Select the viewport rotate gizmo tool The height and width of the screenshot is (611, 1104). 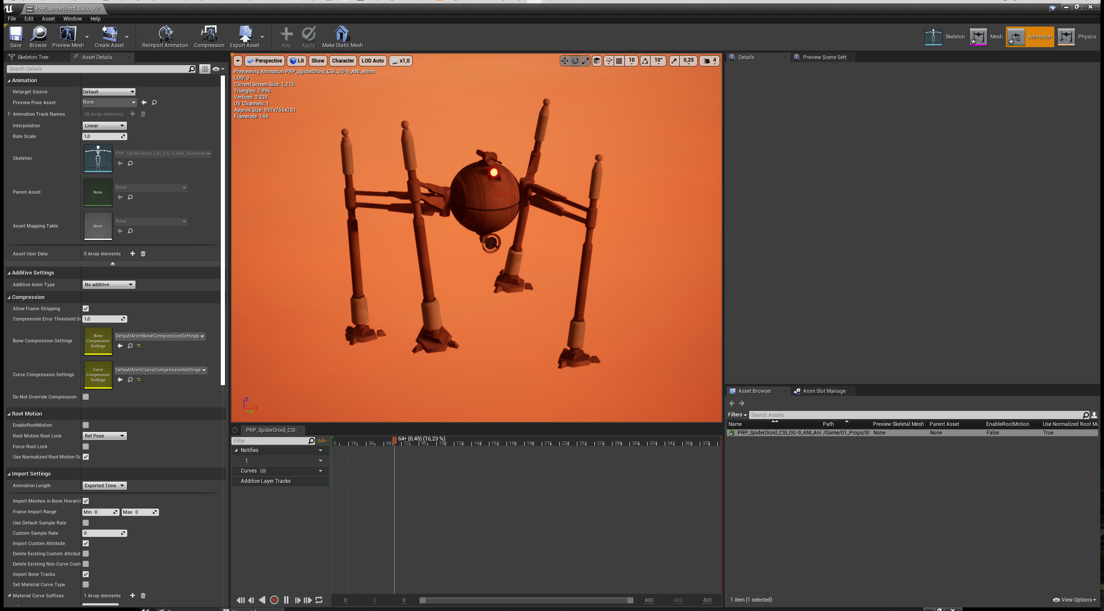click(x=575, y=61)
